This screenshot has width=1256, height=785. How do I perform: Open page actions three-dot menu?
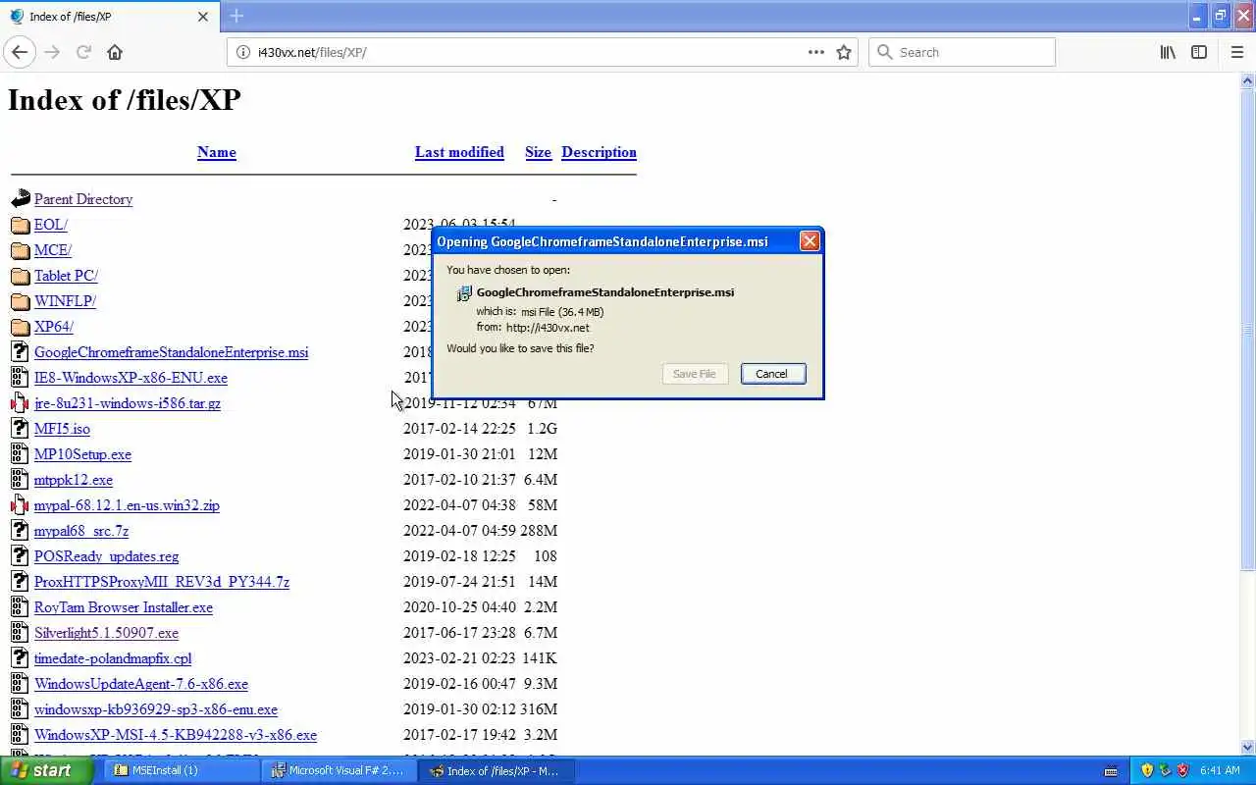pyautogui.click(x=815, y=52)
